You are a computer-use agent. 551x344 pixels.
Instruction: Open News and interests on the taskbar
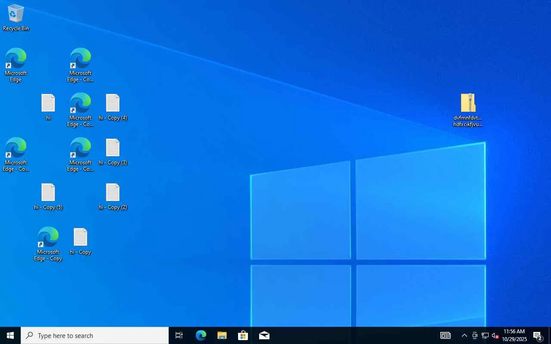point(446,335)
